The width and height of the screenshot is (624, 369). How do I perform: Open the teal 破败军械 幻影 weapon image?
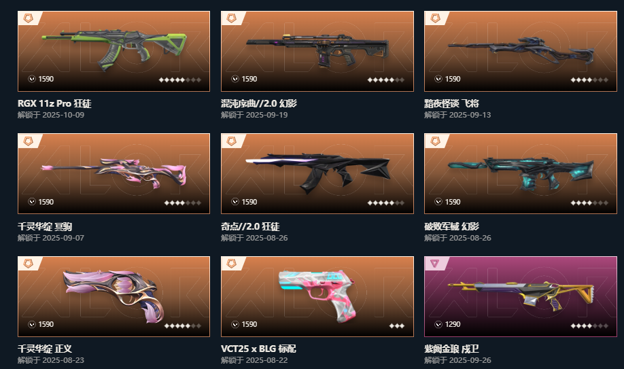click(x=521, y=173)
